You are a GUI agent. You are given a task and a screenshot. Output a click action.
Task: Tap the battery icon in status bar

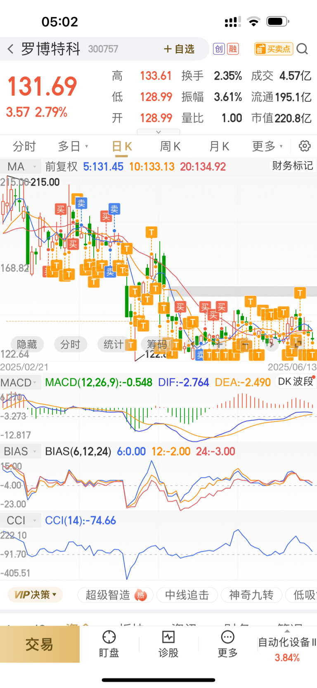[278, 21]
